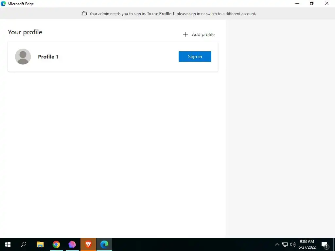Click the 'Your profile' heading
The width and height of the screenshot is (335, 251).
[25, 32]
